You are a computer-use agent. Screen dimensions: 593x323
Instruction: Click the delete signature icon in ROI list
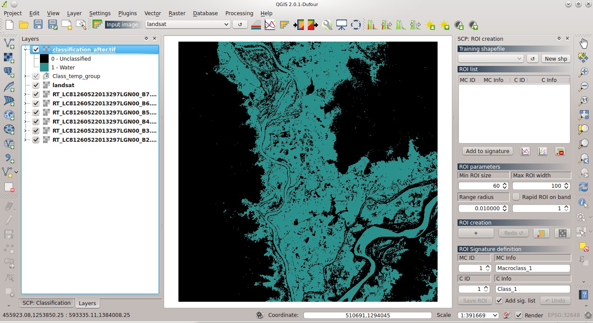coord(560,151)
